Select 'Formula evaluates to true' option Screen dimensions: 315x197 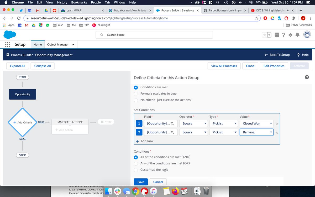point(136,94)
